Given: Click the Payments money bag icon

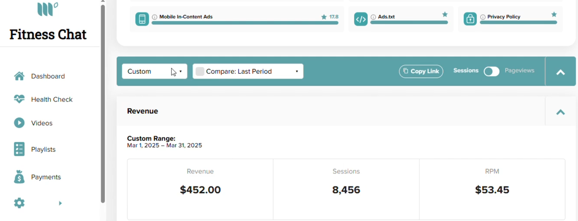Looking at the screenshot, I should (19, 177).
